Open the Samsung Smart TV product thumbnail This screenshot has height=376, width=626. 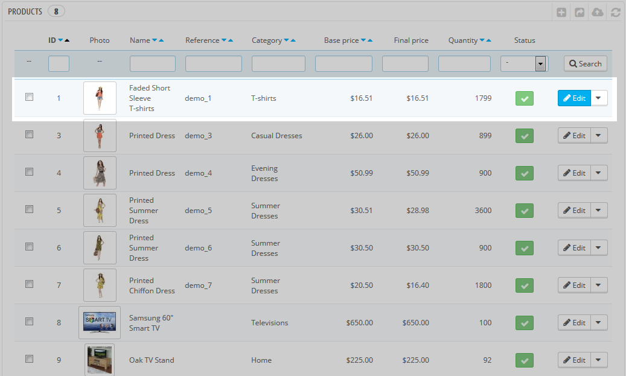[100, 322]
